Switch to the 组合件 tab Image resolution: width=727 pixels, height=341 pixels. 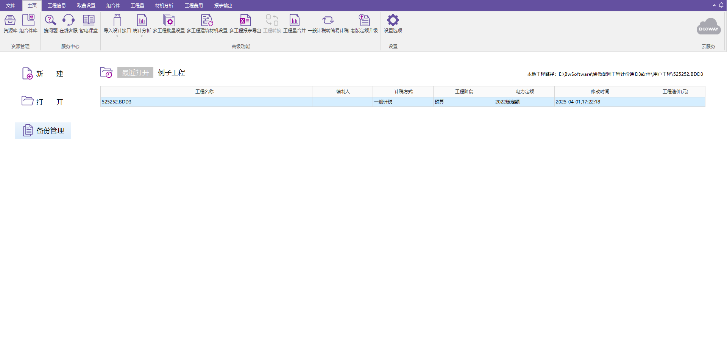point(113,6)
